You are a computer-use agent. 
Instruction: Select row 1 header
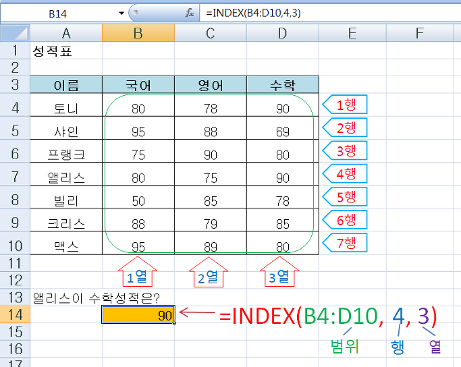click(15, 51)
